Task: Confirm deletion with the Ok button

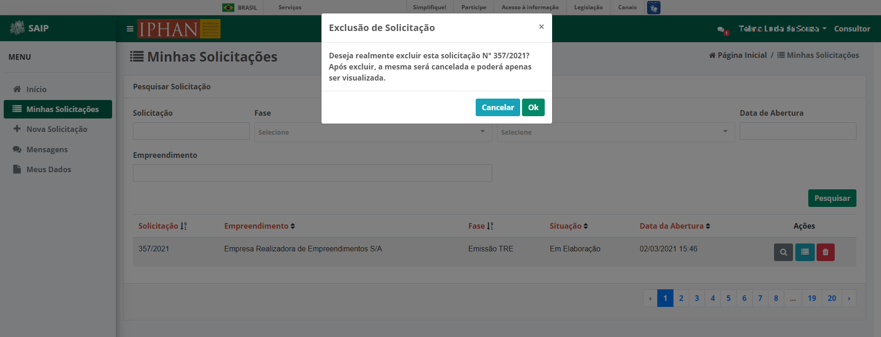Action: tap(533, 107)
